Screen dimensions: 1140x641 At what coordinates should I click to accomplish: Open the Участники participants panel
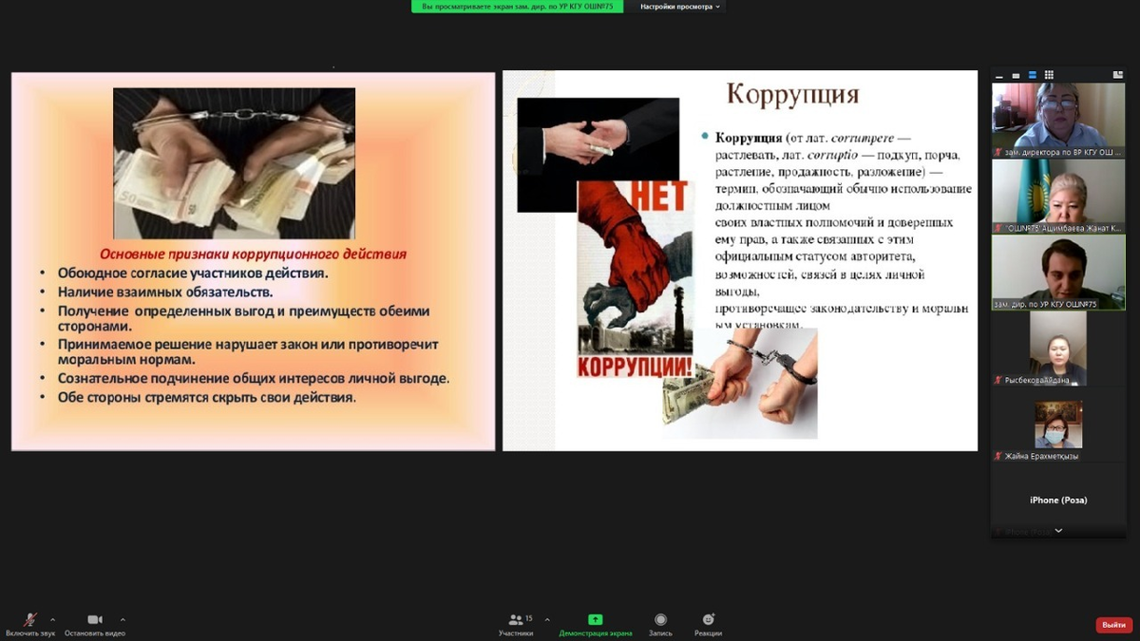pos(516,621)
